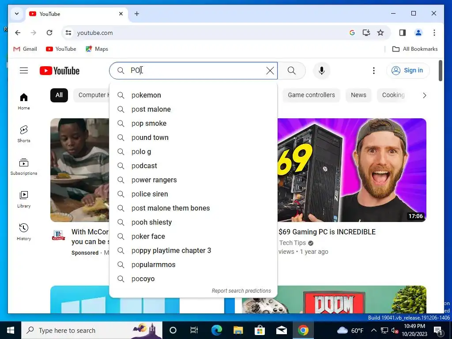Select the All filter chip
The width and height of the screenshot is (452, 339).
pyautogui.click(x=59, y=95)
